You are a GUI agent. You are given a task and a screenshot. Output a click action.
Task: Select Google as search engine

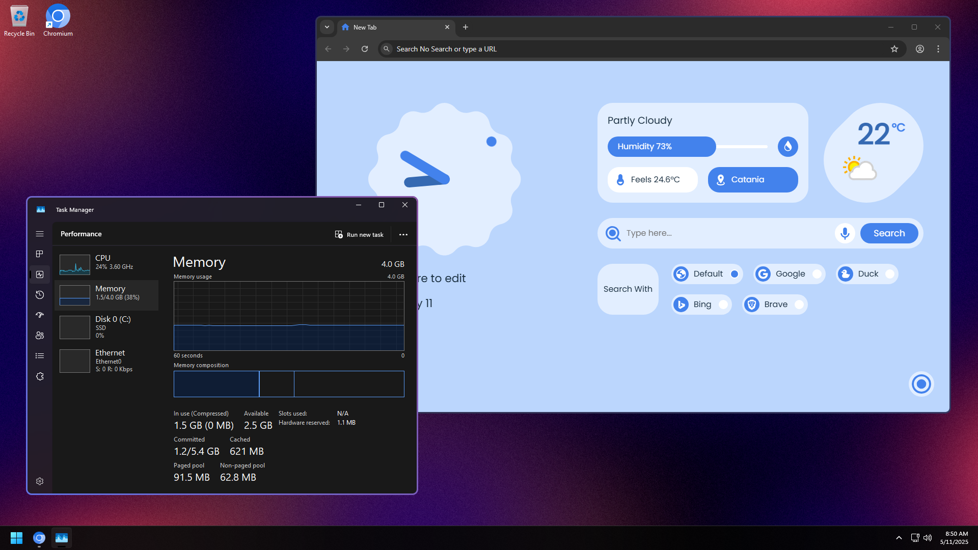(x=789, y=274)
